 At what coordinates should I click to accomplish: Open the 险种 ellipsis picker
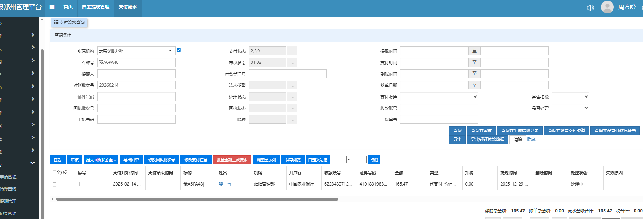click(x=292, y=120)
